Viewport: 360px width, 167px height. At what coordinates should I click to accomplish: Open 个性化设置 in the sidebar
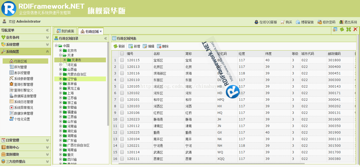pos(20,119)
